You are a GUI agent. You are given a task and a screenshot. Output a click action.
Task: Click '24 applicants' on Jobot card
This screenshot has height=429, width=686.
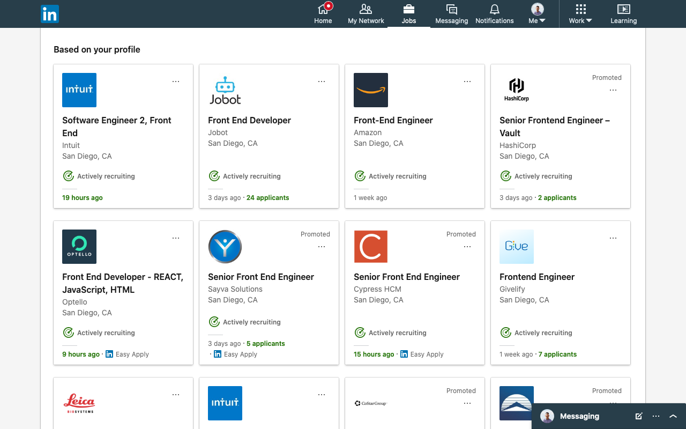click(267, 198)
